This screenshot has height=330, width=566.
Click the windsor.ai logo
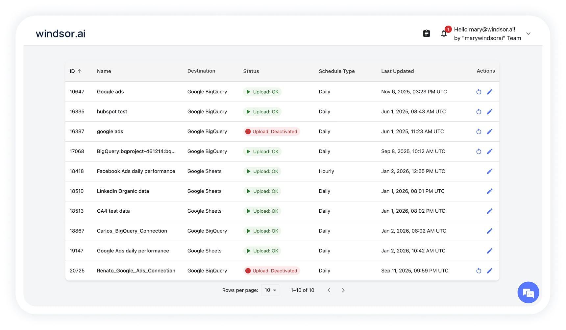click(x=61, y=34)
